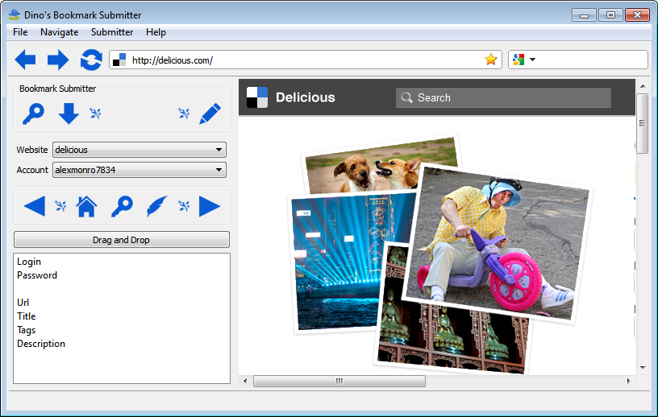Click the yellow bookmark star in address bar
This screenshot has height=417, width=658.
(490, 60)
